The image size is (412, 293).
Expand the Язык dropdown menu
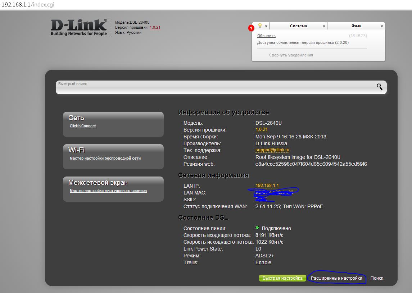(356, 26)
